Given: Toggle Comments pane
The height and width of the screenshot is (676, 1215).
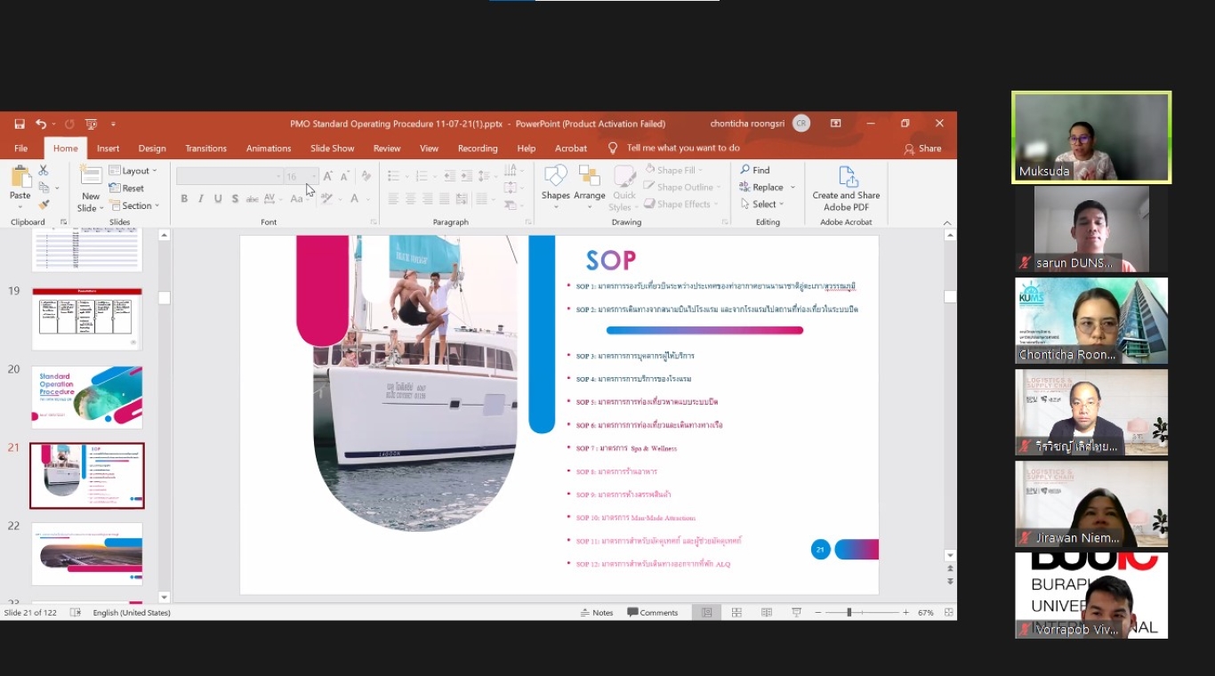Looking at the screenshot, I should [x=653, y=612].
